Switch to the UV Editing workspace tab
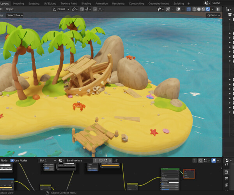Screen dimensions: 234x195 pyautogui.click(x=50, y=4)
